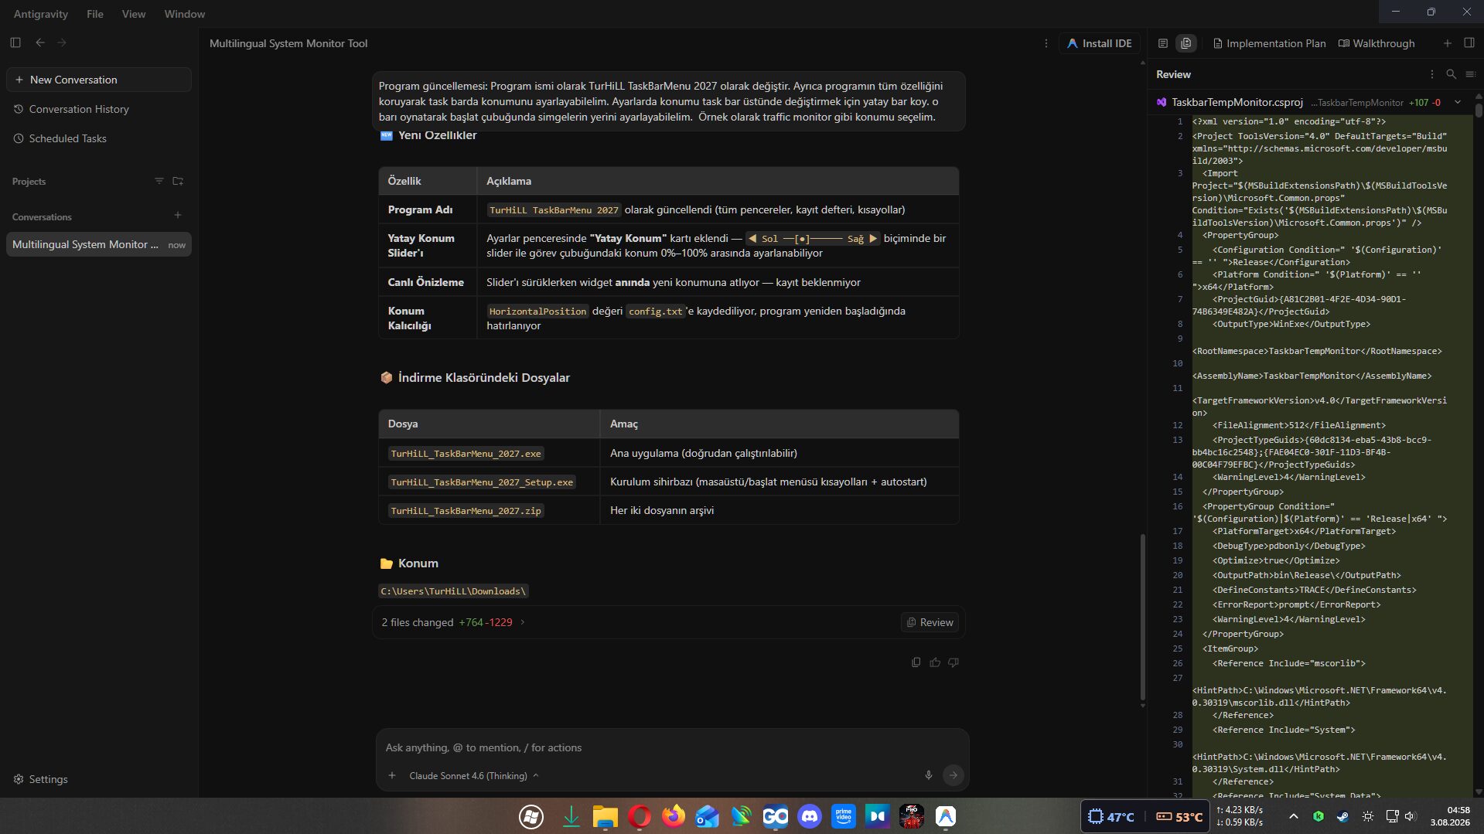Toggle the right side panel icon

click(1469, 43)
